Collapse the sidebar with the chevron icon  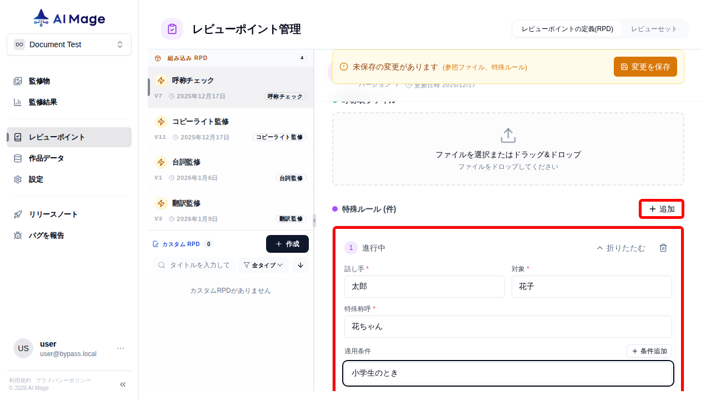(122, 384)
